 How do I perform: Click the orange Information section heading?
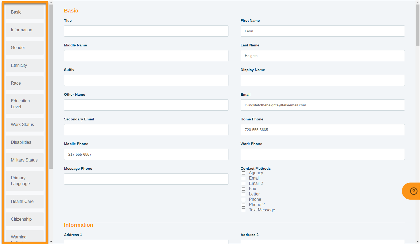coord(79,225)
